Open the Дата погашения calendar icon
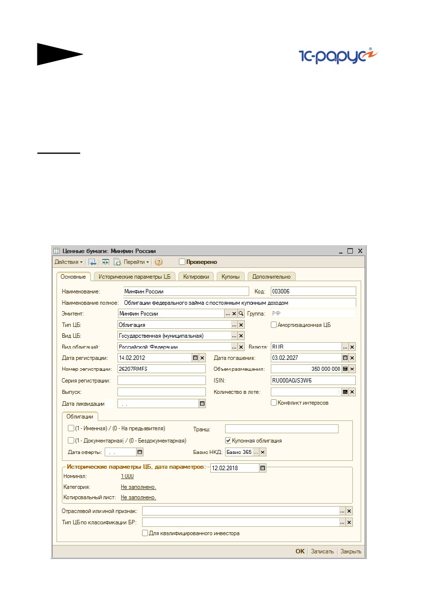 (345, 358)
